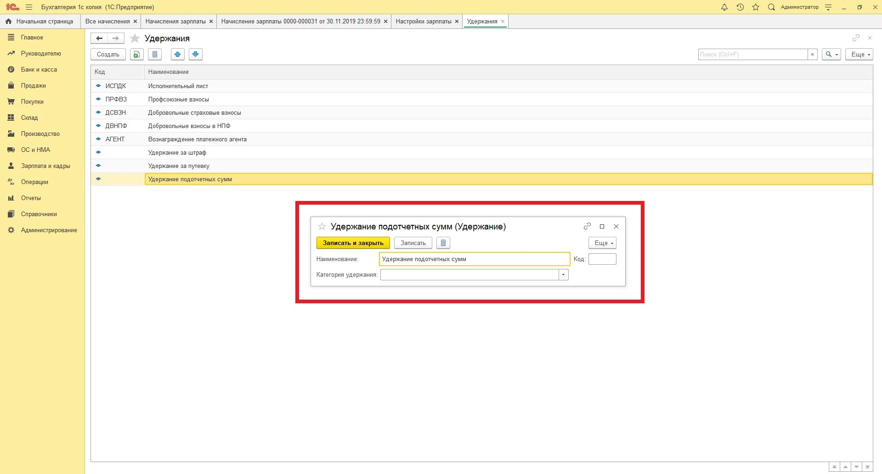This screenshot has width=882, height=474.
Task: Get link to Удержания list icon
Action: pyautogui.click(x=856, y=38)
